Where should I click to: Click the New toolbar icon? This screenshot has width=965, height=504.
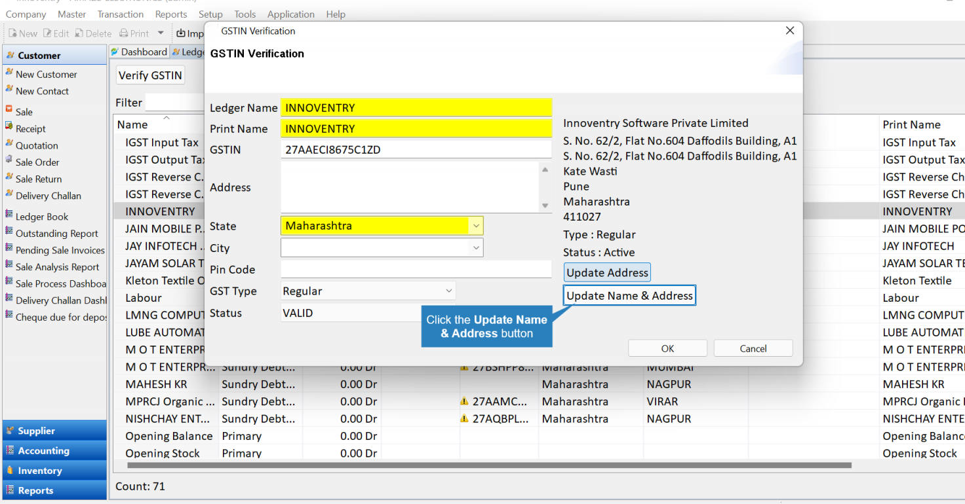pyautogui.click(x=12, y=33)
